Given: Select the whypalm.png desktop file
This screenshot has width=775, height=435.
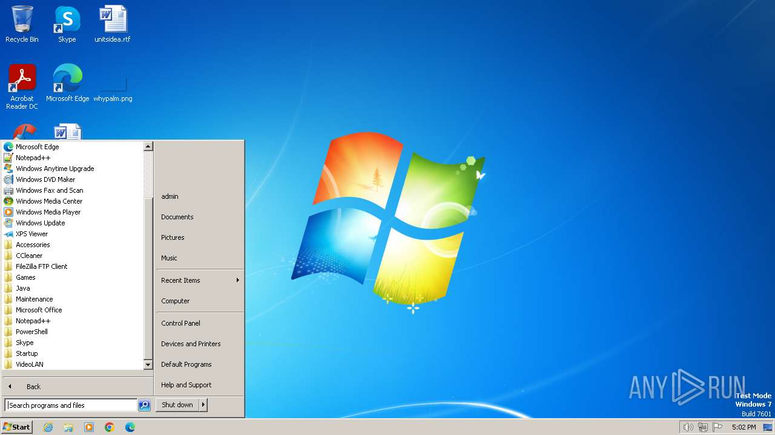Looking at the screenshot, I should point(113,83).
